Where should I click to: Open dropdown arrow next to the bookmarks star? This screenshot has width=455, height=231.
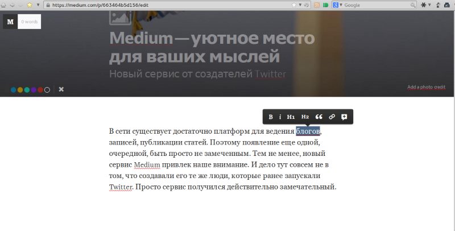coord(38,5)
